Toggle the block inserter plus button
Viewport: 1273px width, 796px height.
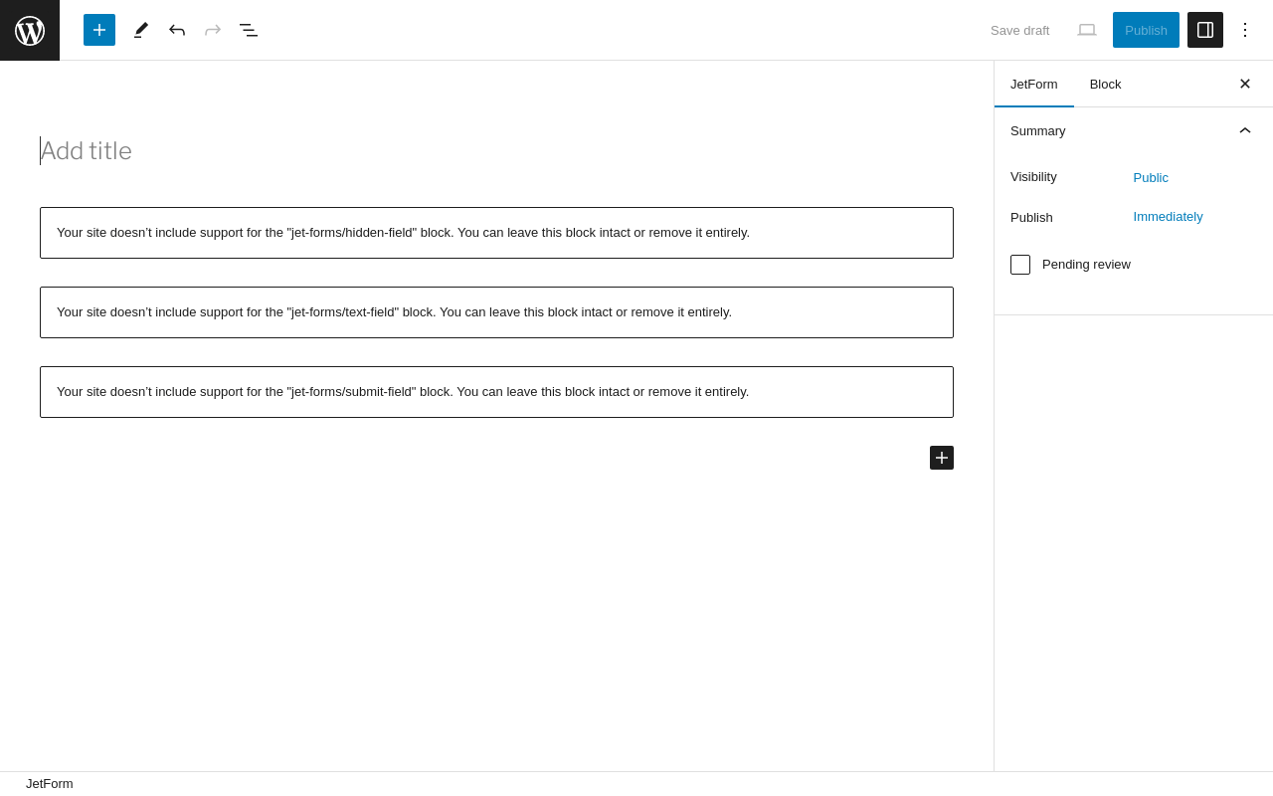(99, 30)
